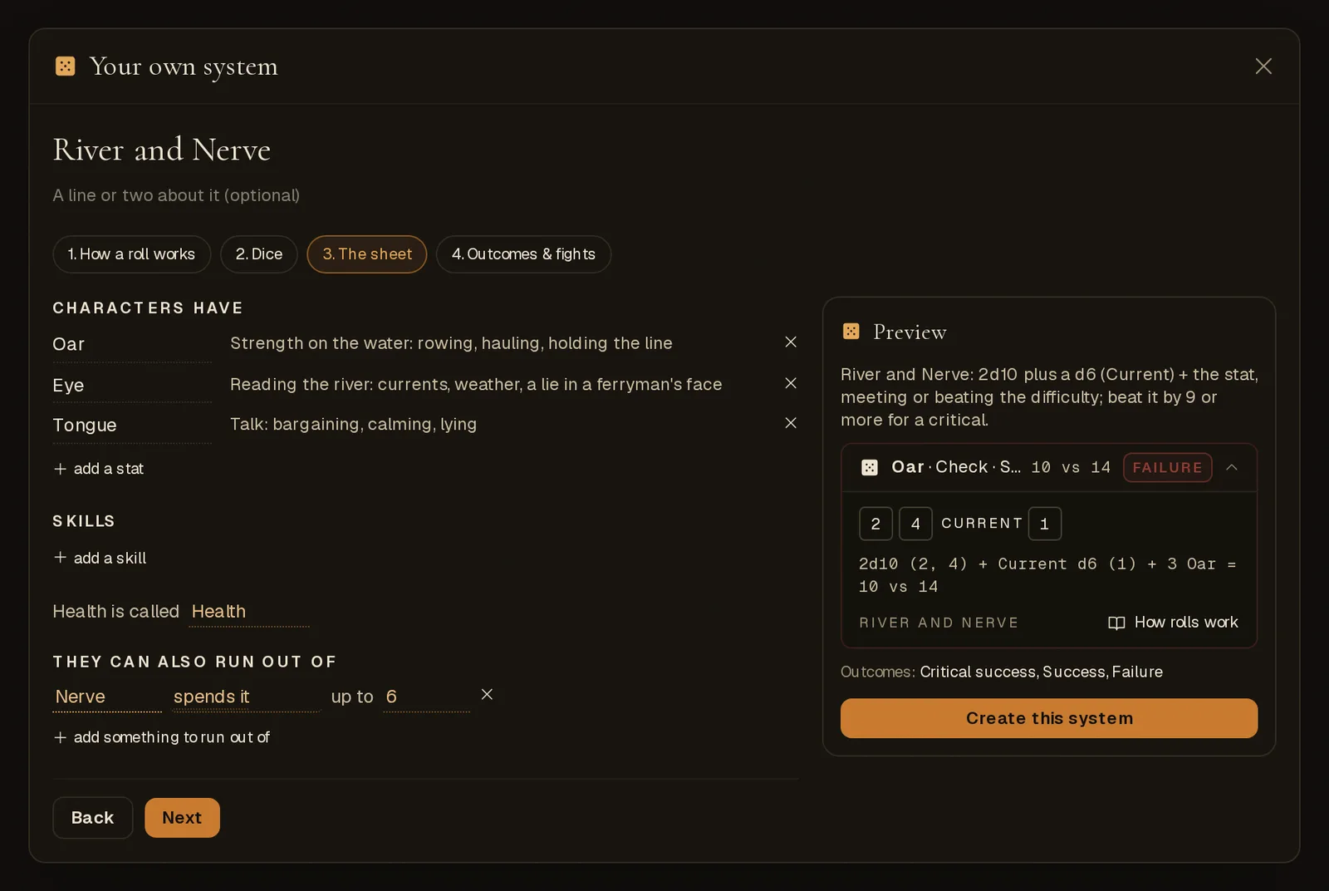
Task: Click the Current die showing 1
Action: [1045, 524]
